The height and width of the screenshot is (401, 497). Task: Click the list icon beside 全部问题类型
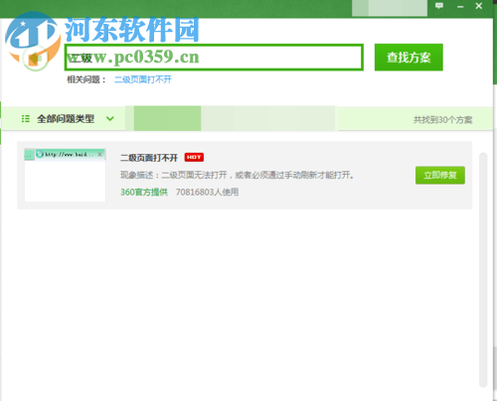[26, 118]
